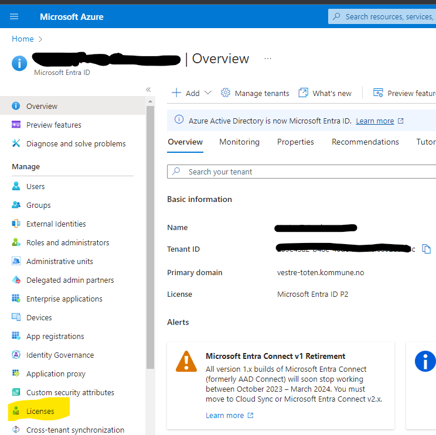
Task: Click Home breadcrumb link
Action: point(23,39)
